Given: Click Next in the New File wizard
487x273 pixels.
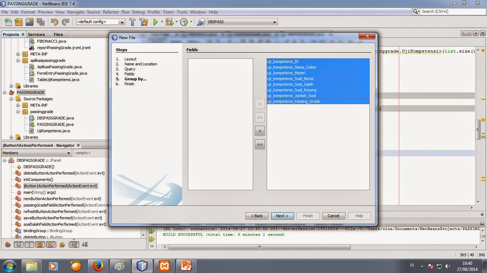Looking at the screenshot, I should (282, 216).
